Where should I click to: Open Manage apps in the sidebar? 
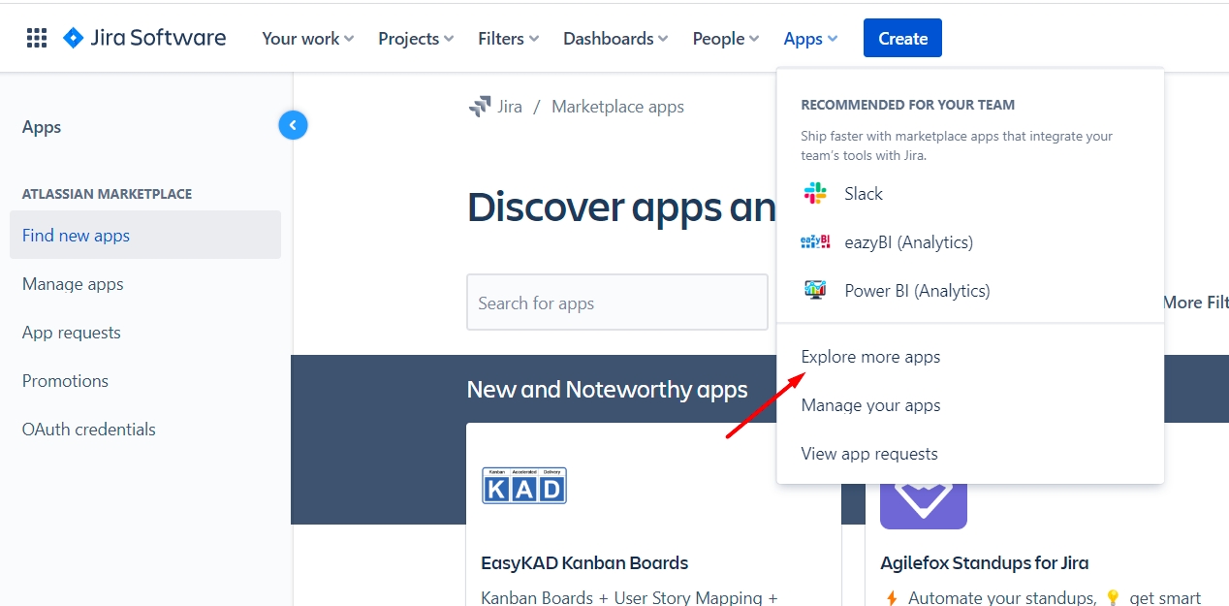[73, 284]
